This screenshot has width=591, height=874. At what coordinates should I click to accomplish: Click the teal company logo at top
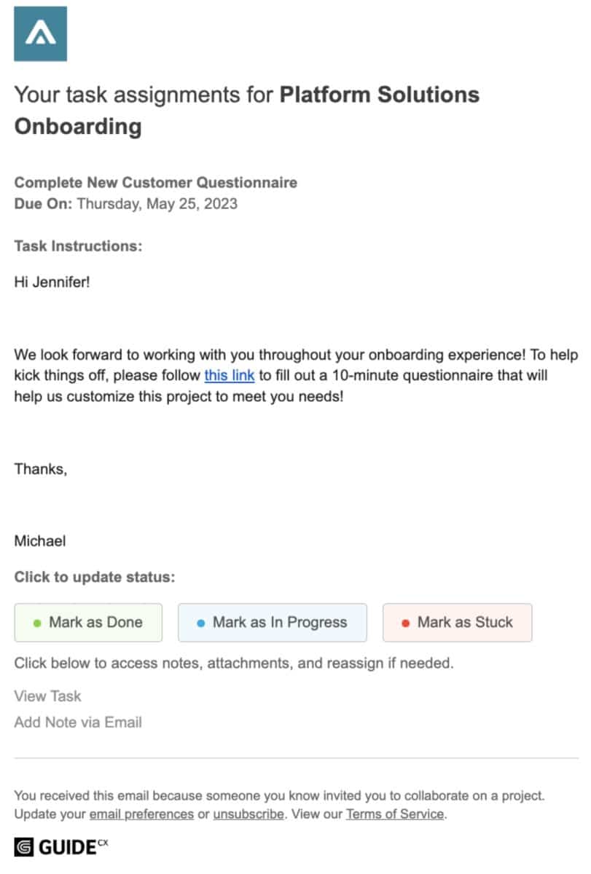pyautogui.click(x=41, y=34)
